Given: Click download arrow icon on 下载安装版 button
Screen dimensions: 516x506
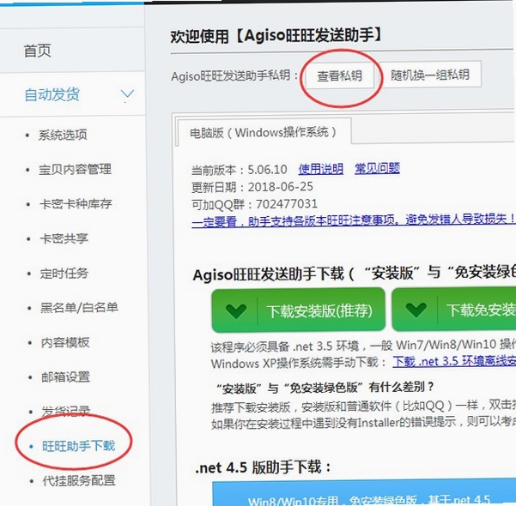Looking at the screenshot, I should tap(236, 311).
